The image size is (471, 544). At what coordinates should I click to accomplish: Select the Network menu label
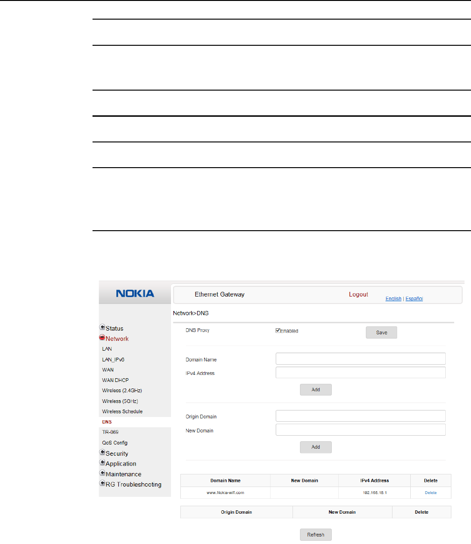(117, 339)
